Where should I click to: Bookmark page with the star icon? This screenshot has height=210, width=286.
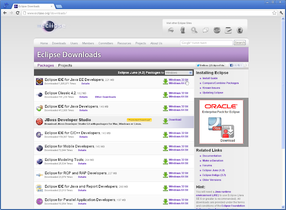point(274,13)
